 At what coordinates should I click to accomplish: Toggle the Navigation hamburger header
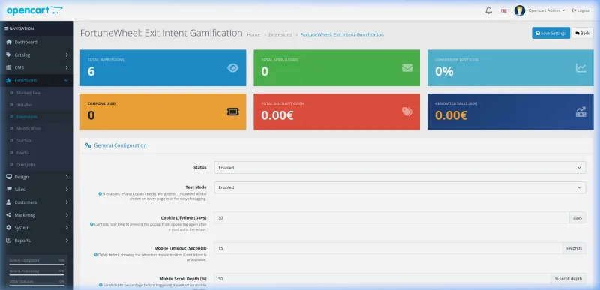point(19,28)
